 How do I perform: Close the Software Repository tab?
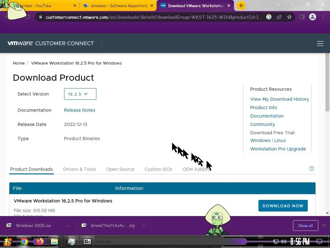[152, 6]
